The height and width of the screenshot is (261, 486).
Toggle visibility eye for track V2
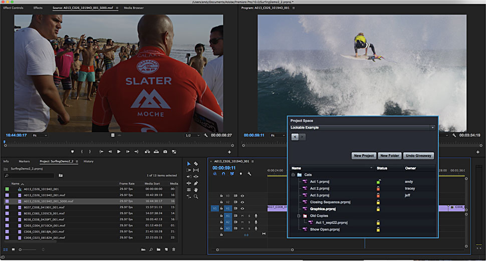pos(242,202)
